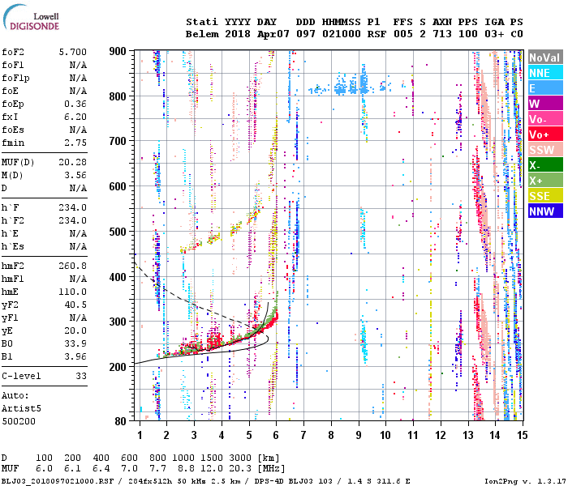Click the yF2 value 40.5
Viewport: 568px width, 486px height.
click(75, 305)
